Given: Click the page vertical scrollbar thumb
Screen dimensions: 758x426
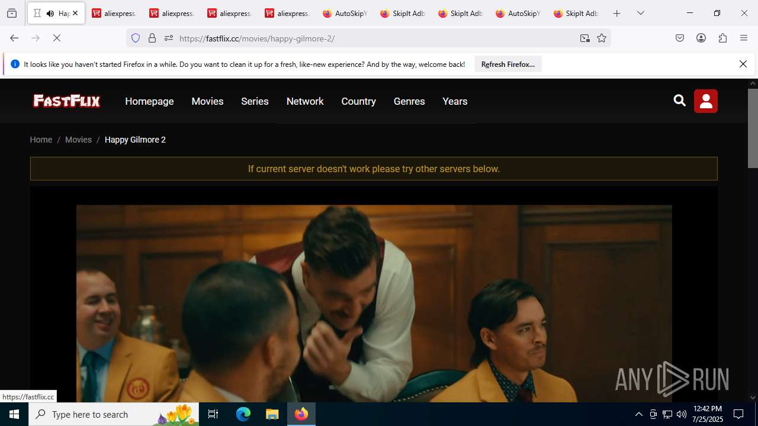Looking at the screenshot, I should click(753, 128).
